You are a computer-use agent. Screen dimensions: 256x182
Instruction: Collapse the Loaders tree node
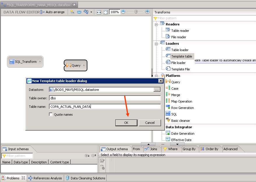tap(156, 43)
